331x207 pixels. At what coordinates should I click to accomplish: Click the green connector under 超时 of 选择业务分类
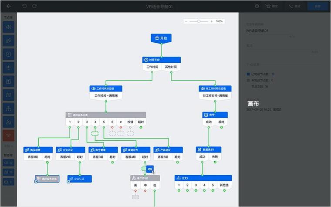(141, 127)
